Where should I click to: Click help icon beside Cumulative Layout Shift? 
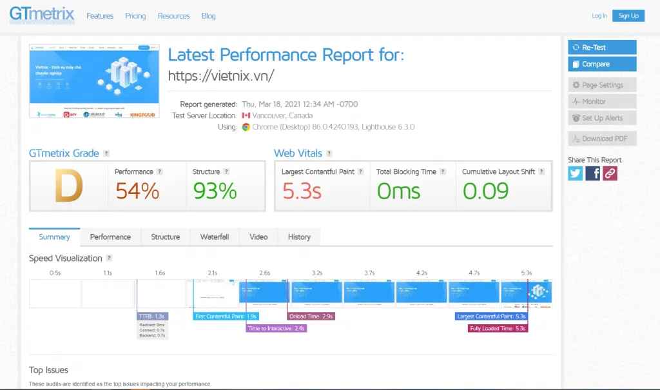[x=541, y=172]
